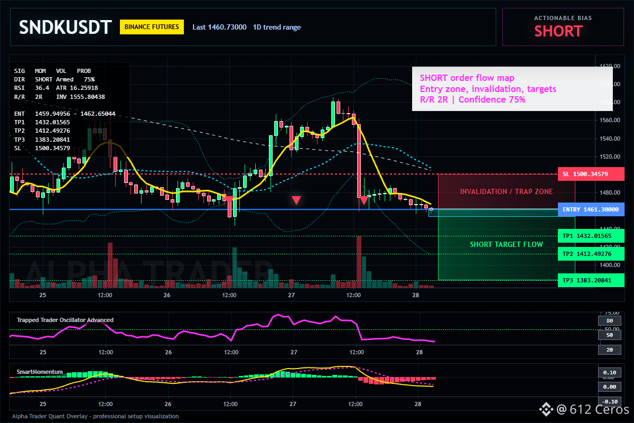Image resolution: width=634 pixels, height=423 pixels.
Task: Click the TP1 row in the stats panel
Action: 42,122
